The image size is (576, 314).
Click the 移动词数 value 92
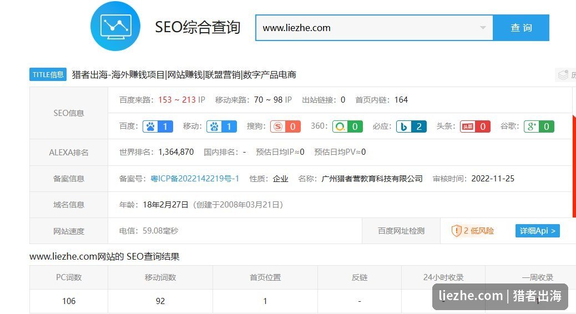tap(160, 301)
